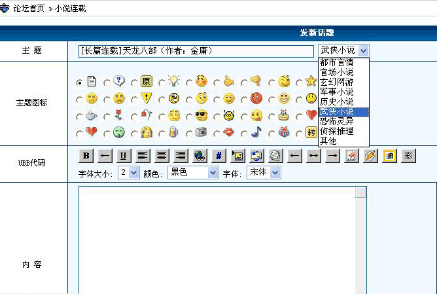Click the lightning bolt toolbar button
Image resolution: width=437 pixels, height=294 pixels.
[x=371, y=156]
